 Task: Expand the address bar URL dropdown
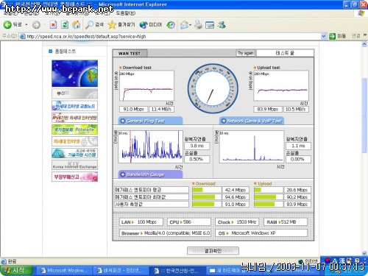pyautogui.click(x=324, y=36)
